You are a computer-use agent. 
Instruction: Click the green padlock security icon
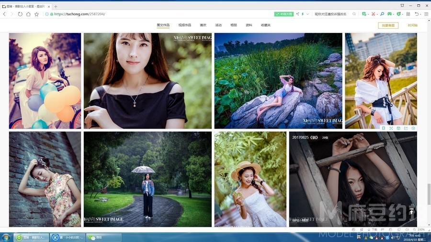pos(52,14)
